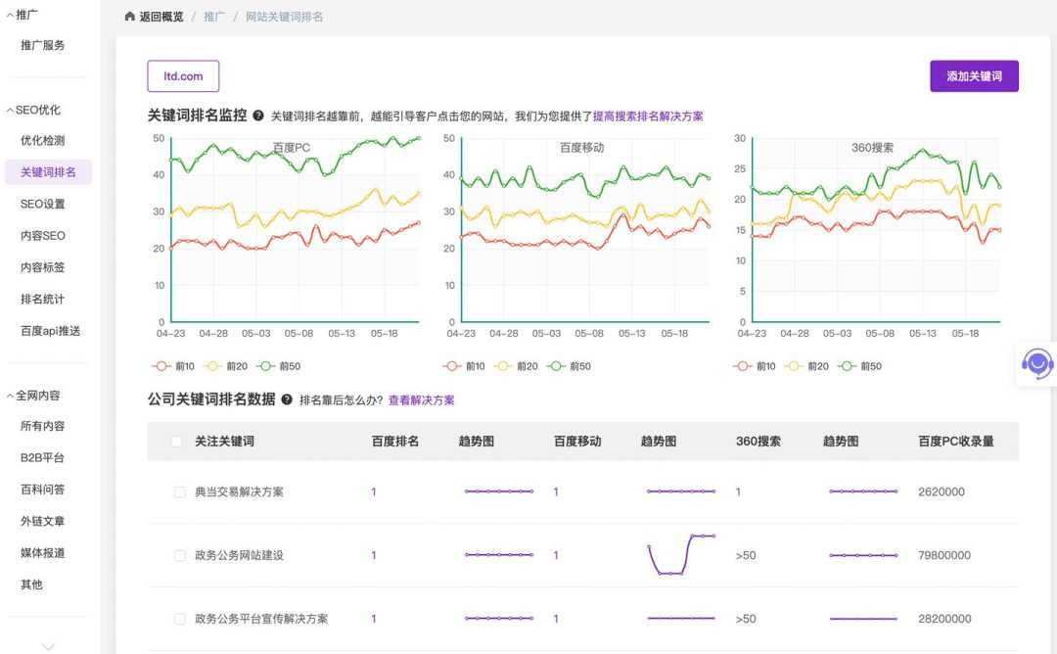Viewport: 1057px width, 654px height.
Task: Toggle 前10 legend in 百度PC chart
Action: point(173,366)
